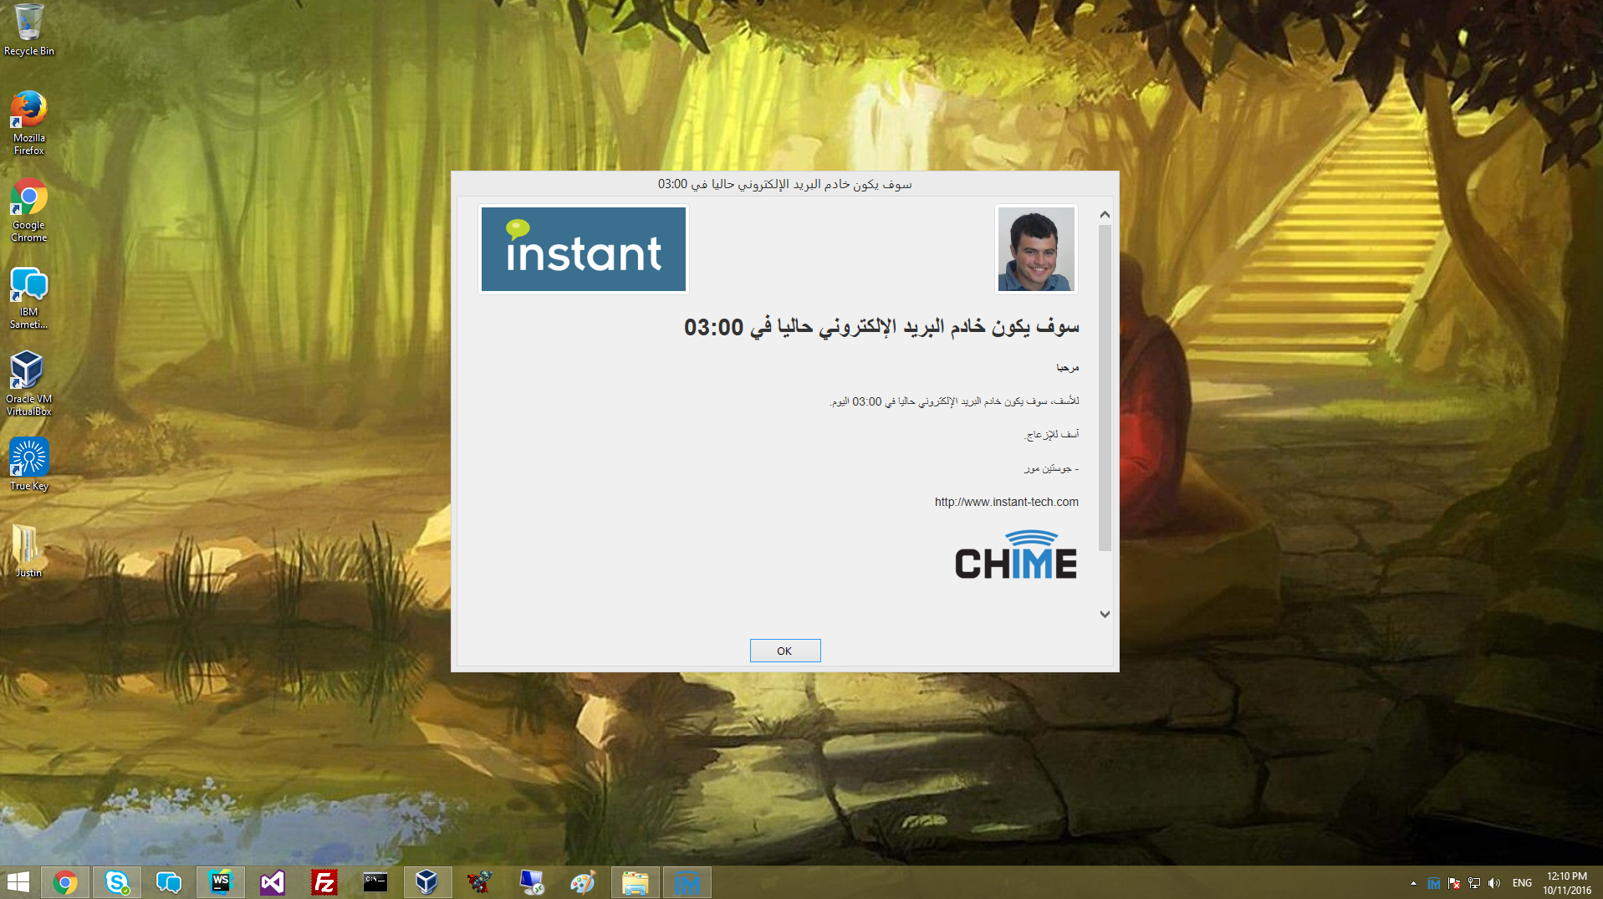Click the sender's portrait photo
Screen dimensions: 1603x899
[x=1036, y=249]
